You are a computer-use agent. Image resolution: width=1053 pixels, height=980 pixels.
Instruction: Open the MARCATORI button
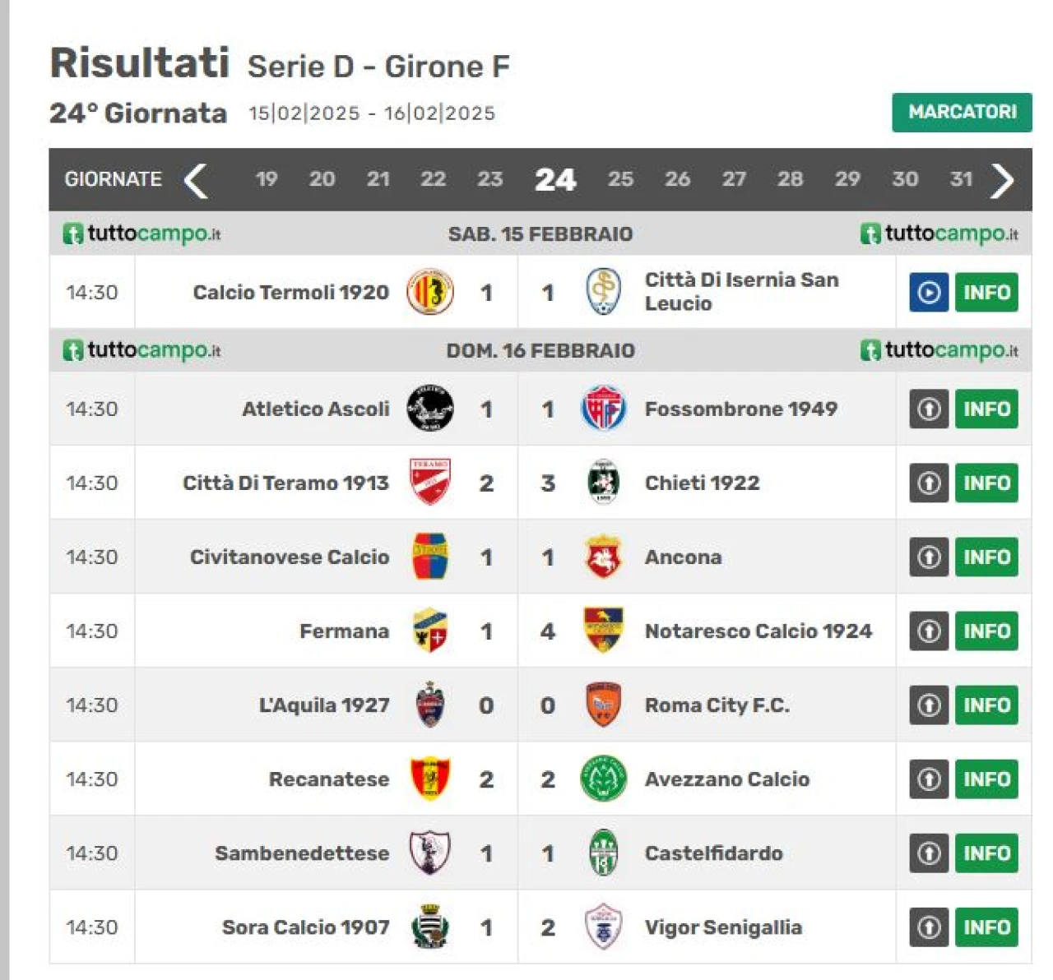(x=962, y=112)
